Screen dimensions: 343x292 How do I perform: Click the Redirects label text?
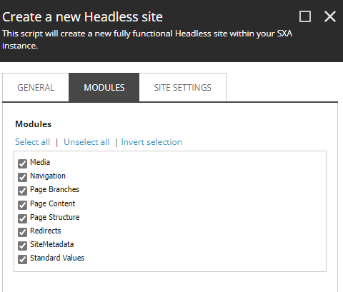point(46,231)
